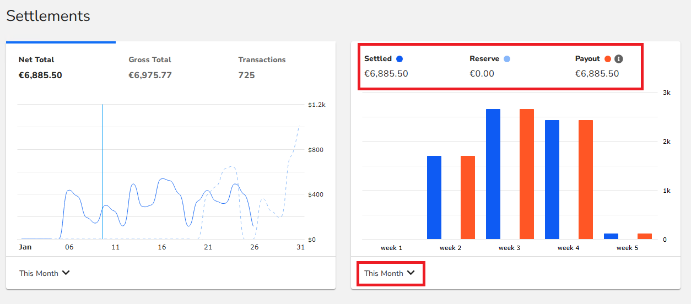Click the week 2 blue settled bar
The image size is (691, 304).
click(x=434, y=198)
